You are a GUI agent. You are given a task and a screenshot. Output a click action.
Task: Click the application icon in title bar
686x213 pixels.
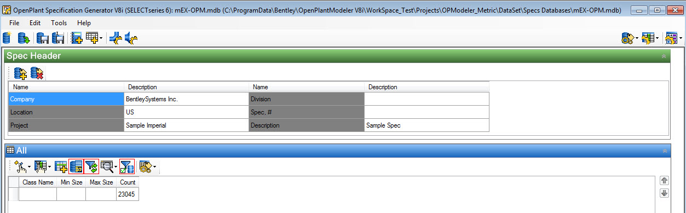pyautogui.click(x=7, y=10)
